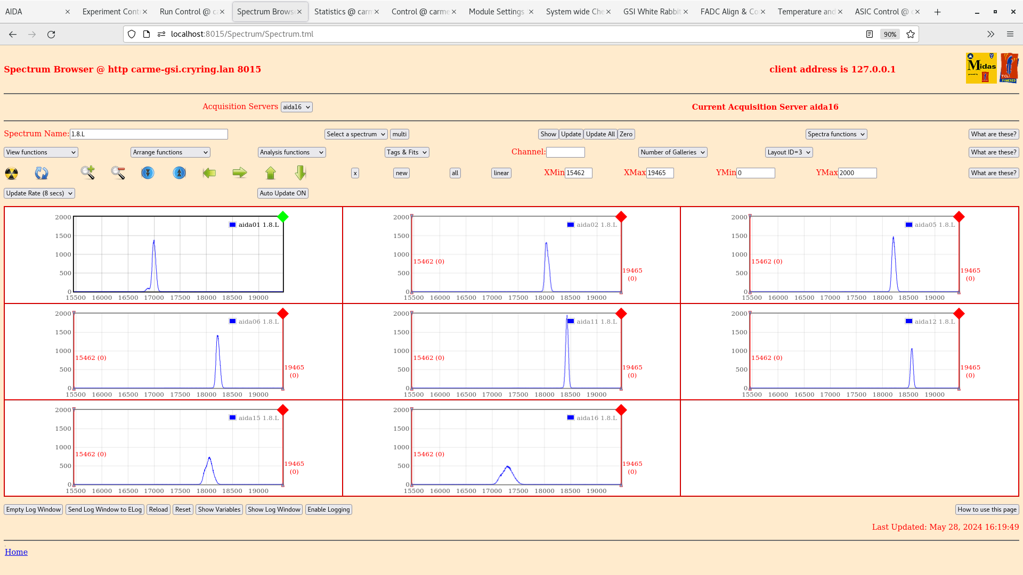
Task: Toggle the linear scale button
Action: coord(500,173)
